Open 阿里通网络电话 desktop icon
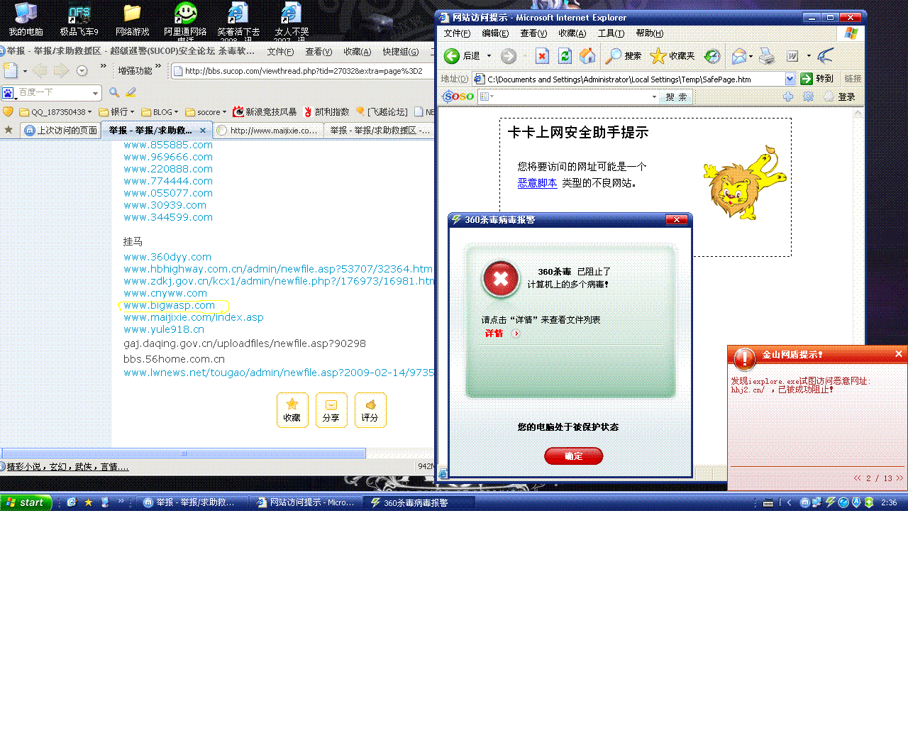The height and width of the screenshot is (743, 908). 185,21
